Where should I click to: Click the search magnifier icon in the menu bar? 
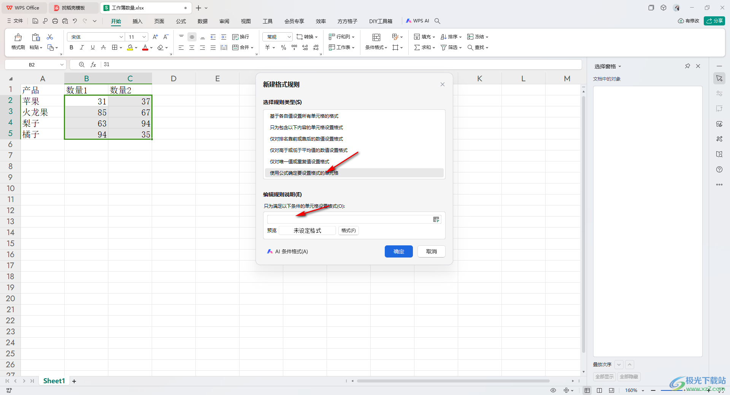coord(437,21)
